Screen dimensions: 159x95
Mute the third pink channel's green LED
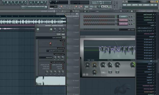point(134,24)
